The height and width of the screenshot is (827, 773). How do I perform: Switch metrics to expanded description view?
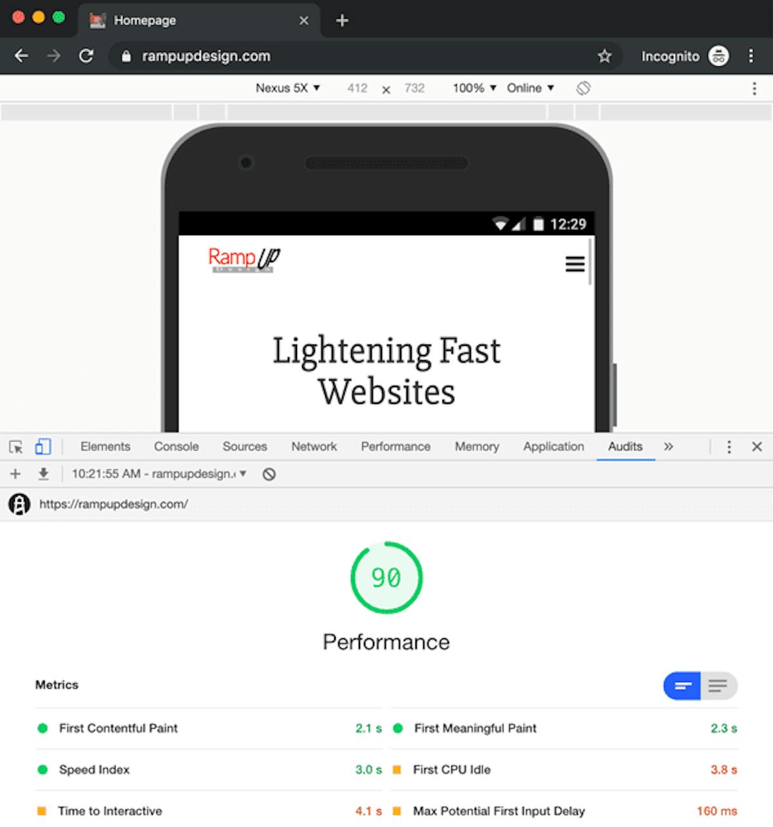(x=719, y=685)
